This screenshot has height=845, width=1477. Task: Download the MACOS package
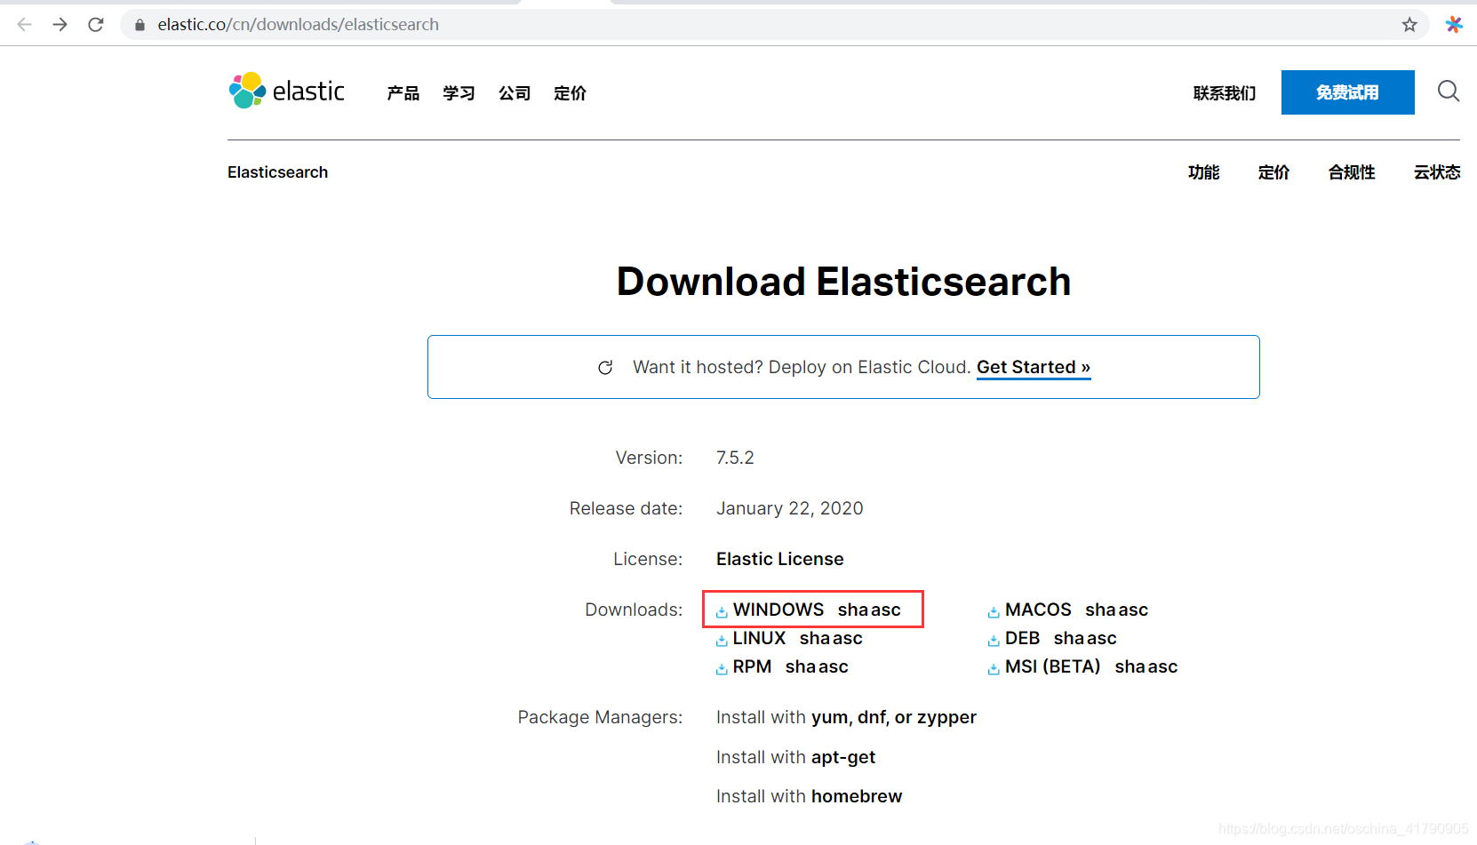click(x=1038, y=610)
